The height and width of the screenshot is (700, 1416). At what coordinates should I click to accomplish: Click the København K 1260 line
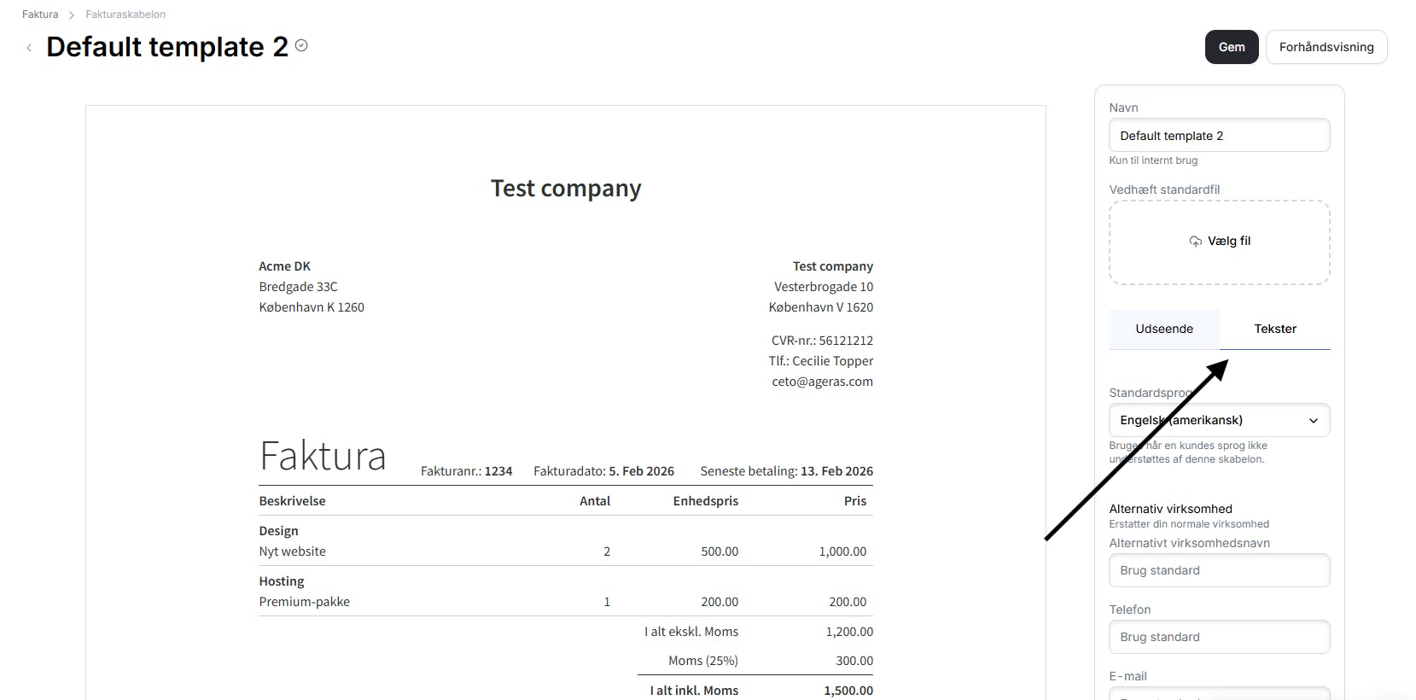point(312,307)
